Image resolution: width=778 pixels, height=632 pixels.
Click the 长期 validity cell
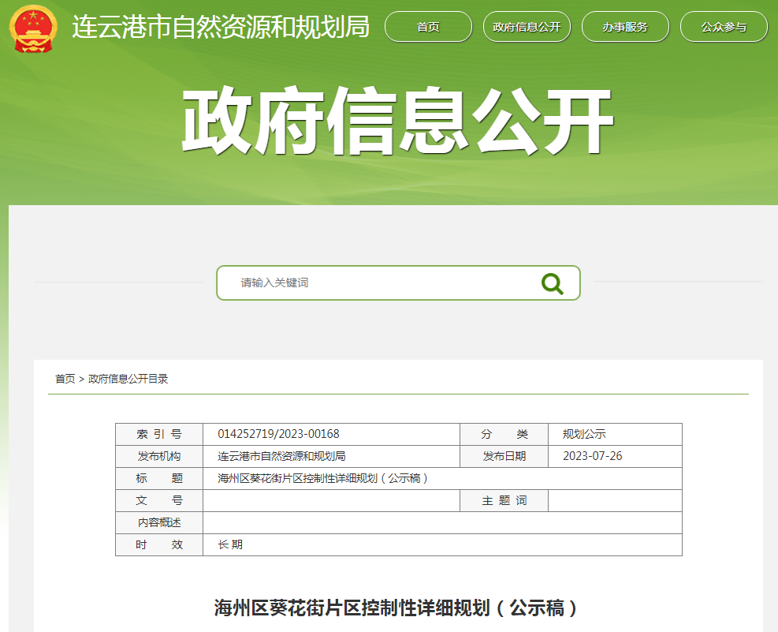tap(442, 544)
